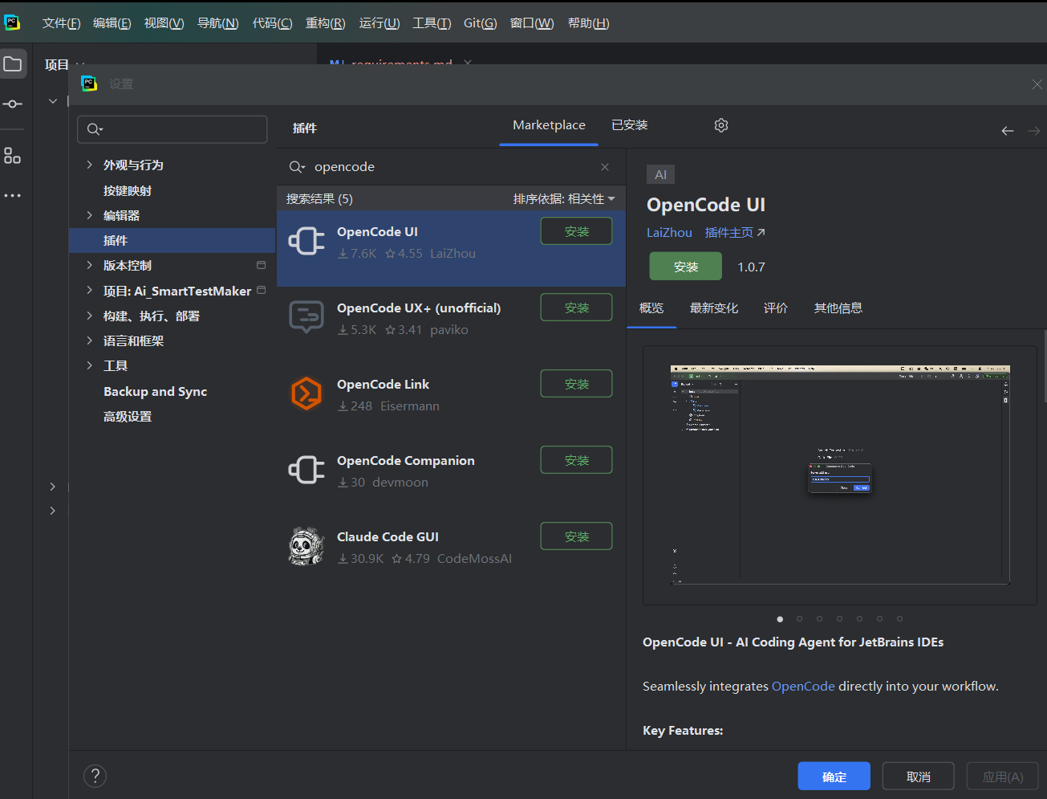1047x799 pixels.
Task: Install the Claude Code GUI plugin
Action: point(577,536)
